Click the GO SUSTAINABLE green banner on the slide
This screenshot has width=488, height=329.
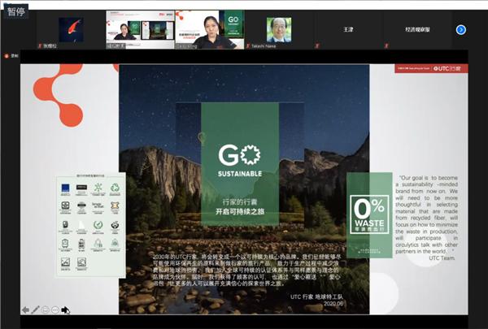coord(240,164)
